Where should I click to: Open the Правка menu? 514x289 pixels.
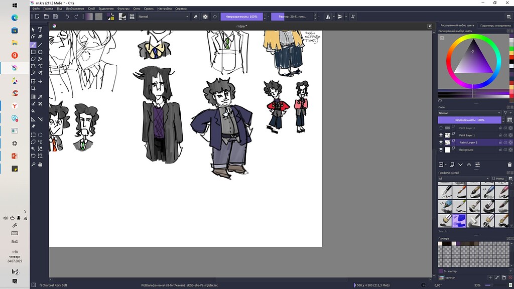48,9
